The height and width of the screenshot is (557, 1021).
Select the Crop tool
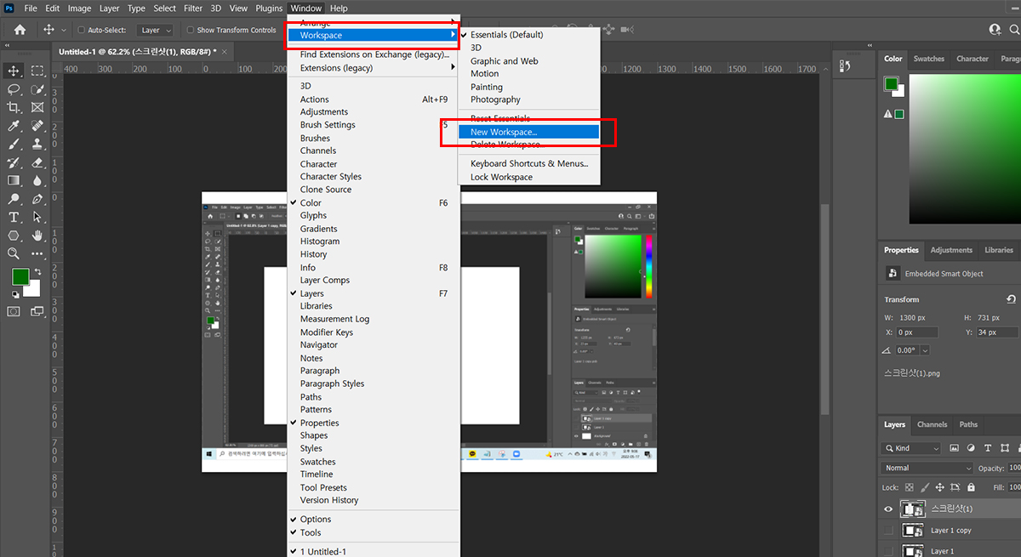(14, 107)
